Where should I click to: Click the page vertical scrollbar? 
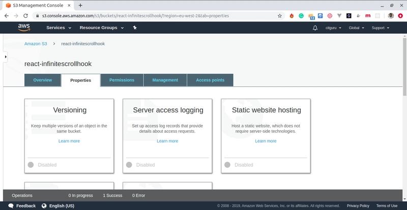coord(404,67)
